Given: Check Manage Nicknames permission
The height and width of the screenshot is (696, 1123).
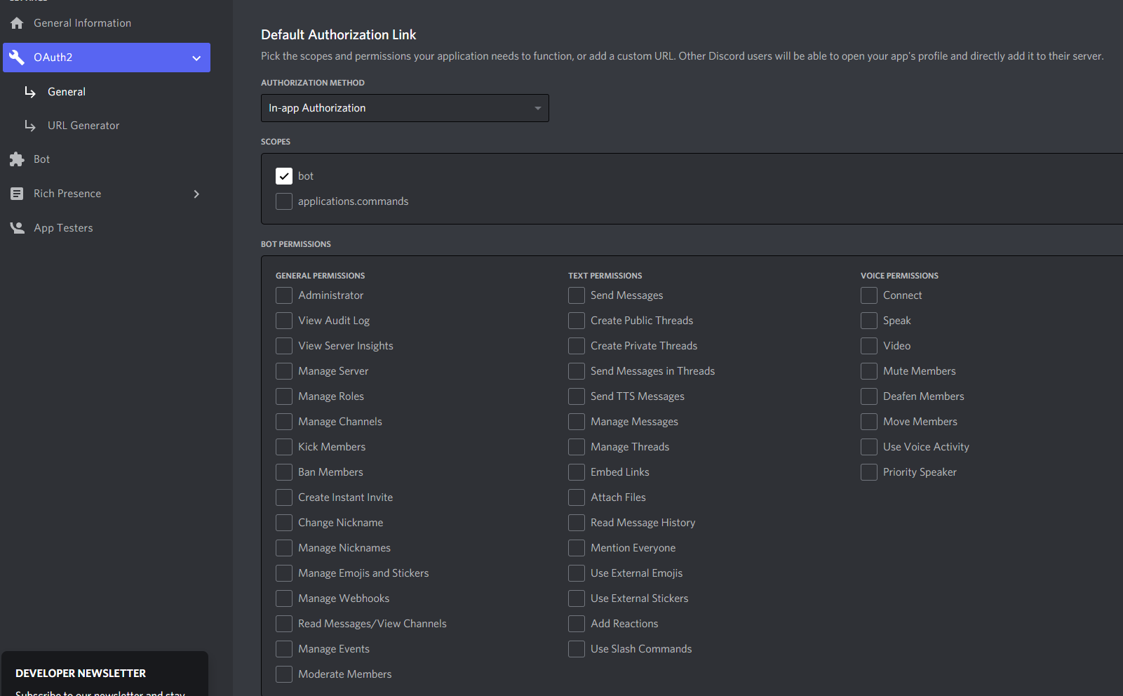Looking at the screenshot, I should pos(284,548).
